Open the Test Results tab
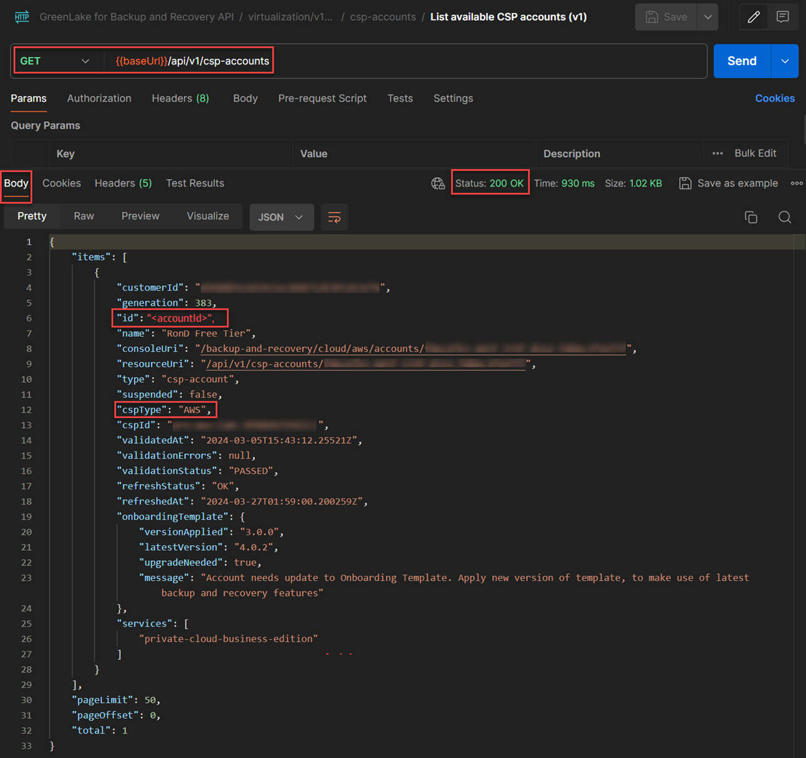The height and width of the screenshot is (758, 806). coord(195,183)
